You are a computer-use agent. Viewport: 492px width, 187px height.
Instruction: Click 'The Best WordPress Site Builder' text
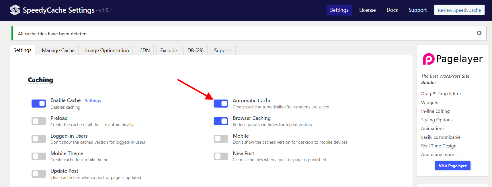coord(445,79)
